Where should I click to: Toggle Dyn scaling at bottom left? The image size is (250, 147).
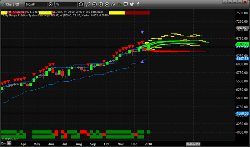tap(4, 144)
